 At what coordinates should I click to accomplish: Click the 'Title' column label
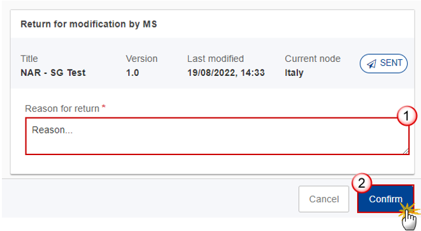click(x=29, y=59)
